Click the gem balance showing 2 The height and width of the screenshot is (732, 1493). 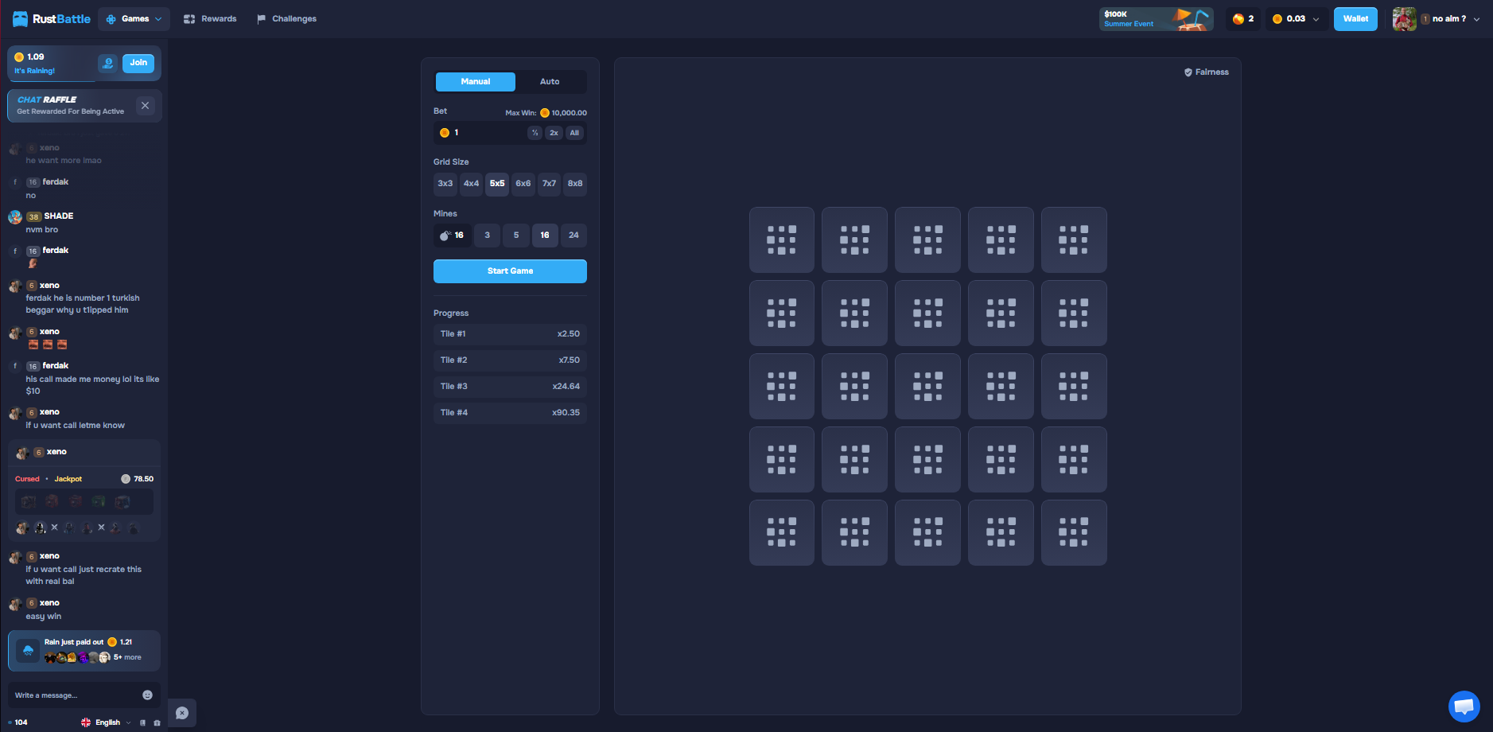coord(1242,19)
